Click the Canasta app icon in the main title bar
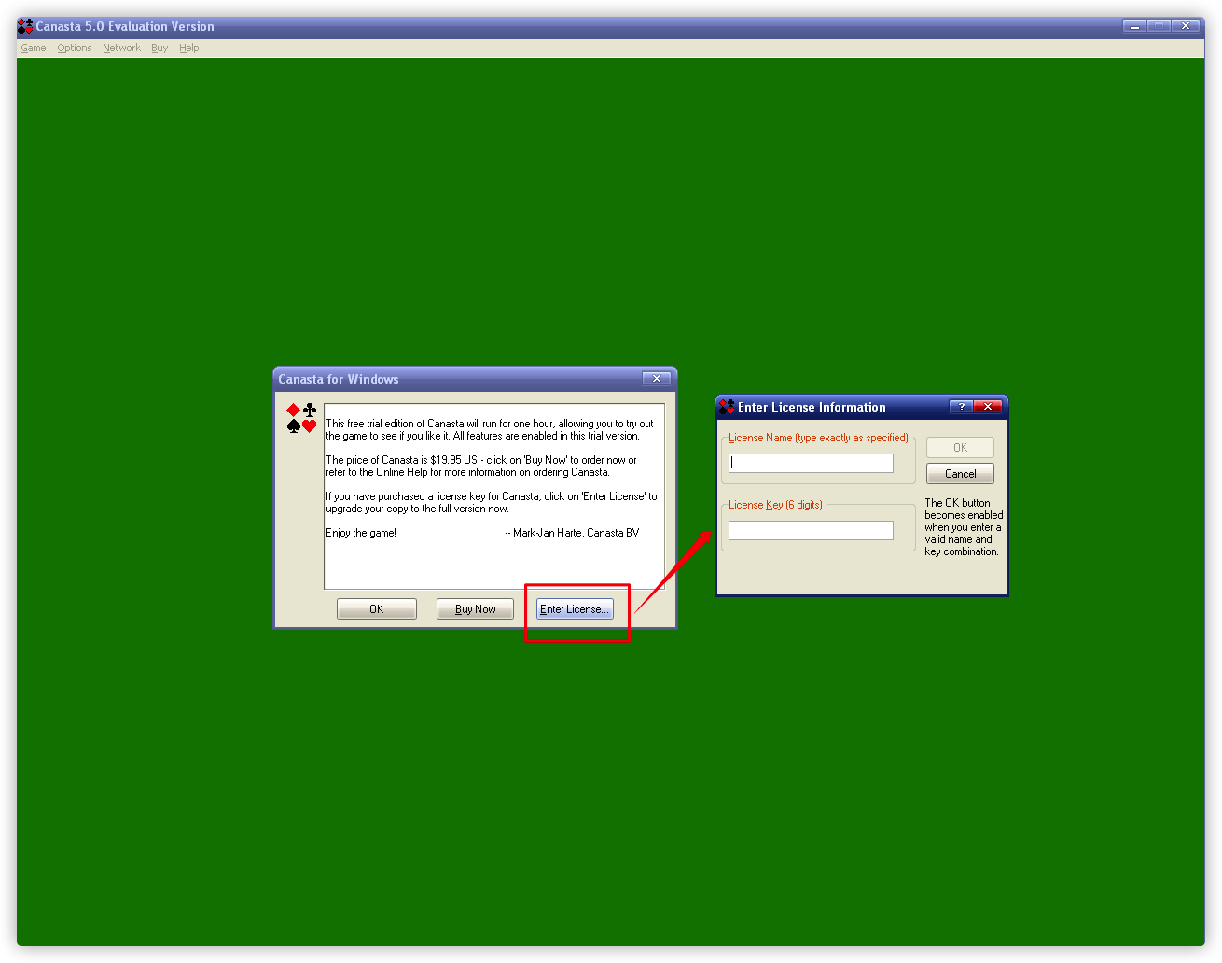 (x=25, y=26)
